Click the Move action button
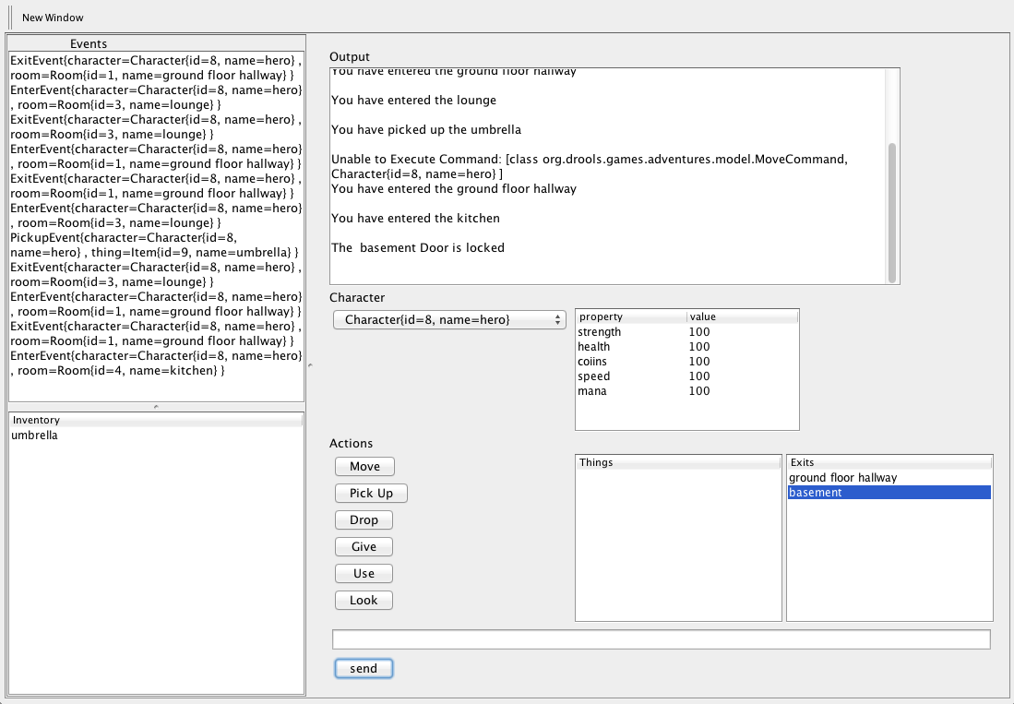Image resolution: width=1014 pixels, height=704 pixels. (364, 466)
